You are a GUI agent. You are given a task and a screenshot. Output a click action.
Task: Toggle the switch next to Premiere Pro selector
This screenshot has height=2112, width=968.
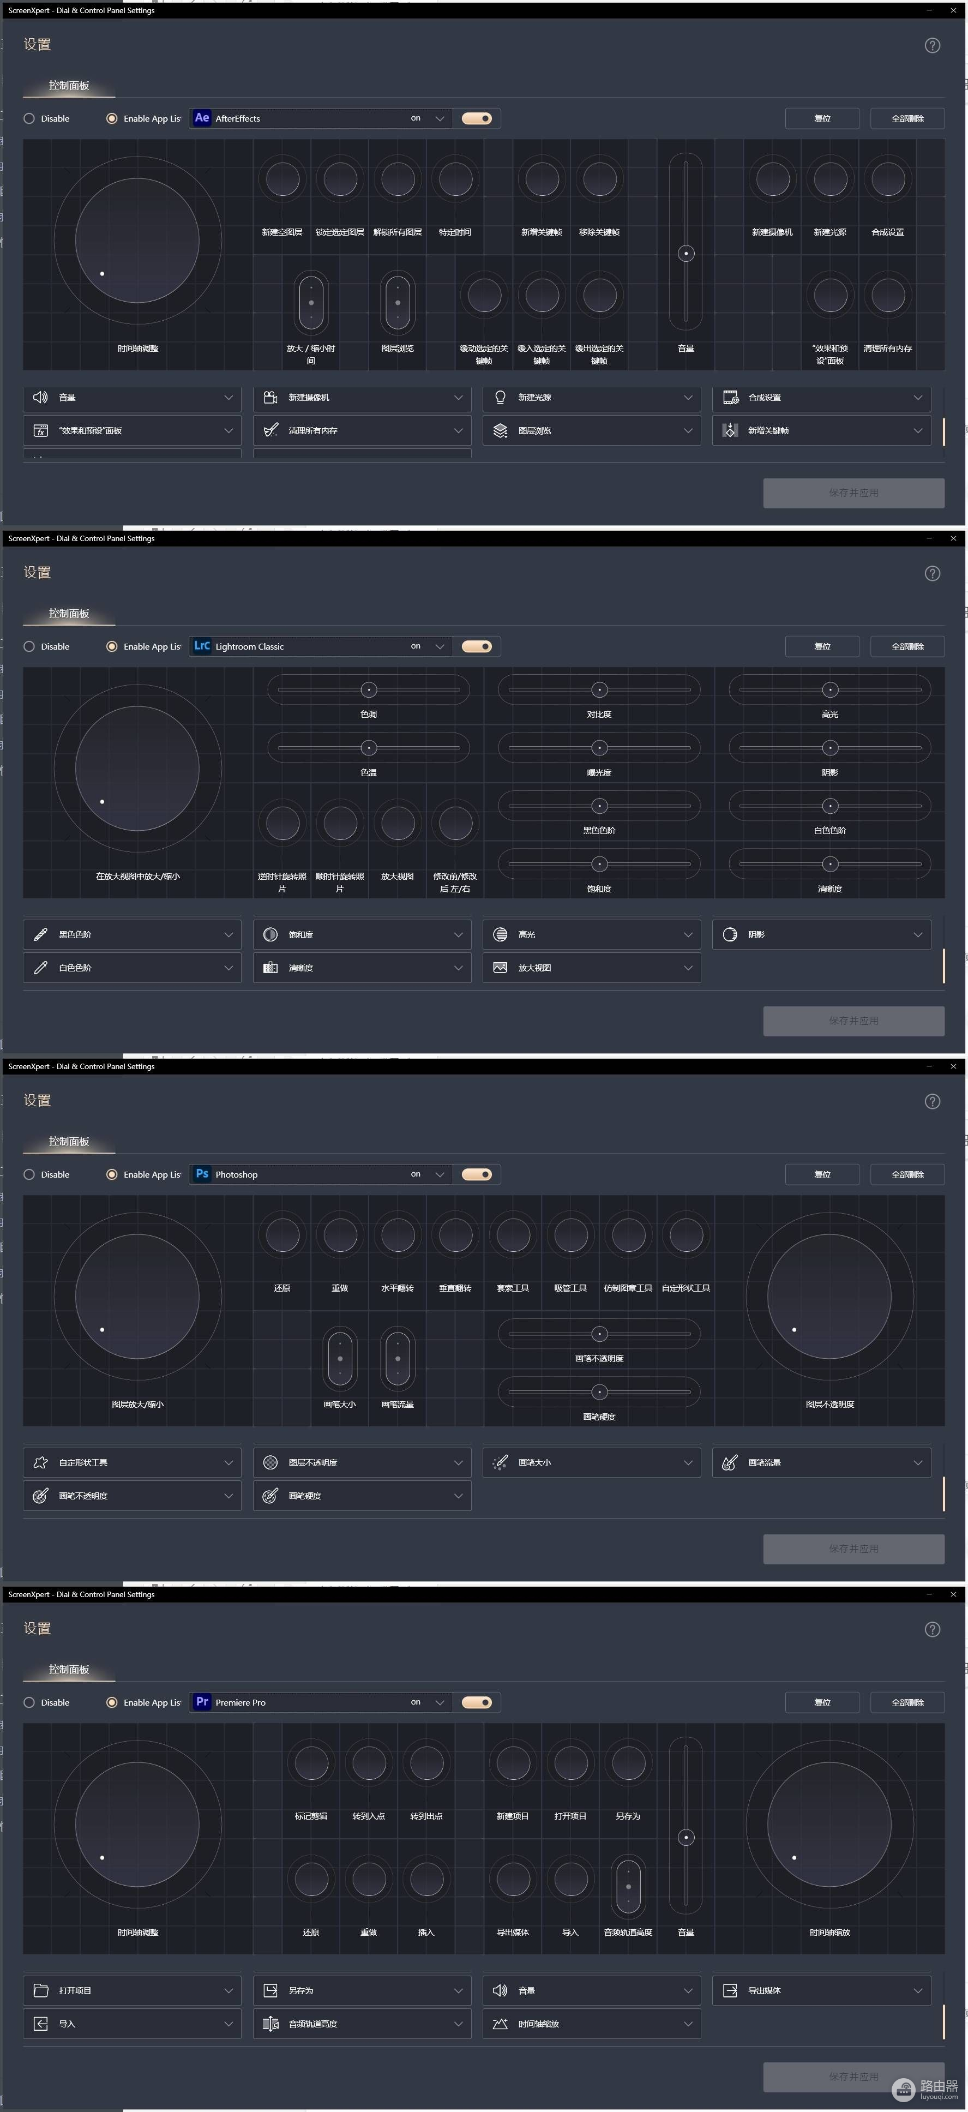click(x=477, y=1702)
